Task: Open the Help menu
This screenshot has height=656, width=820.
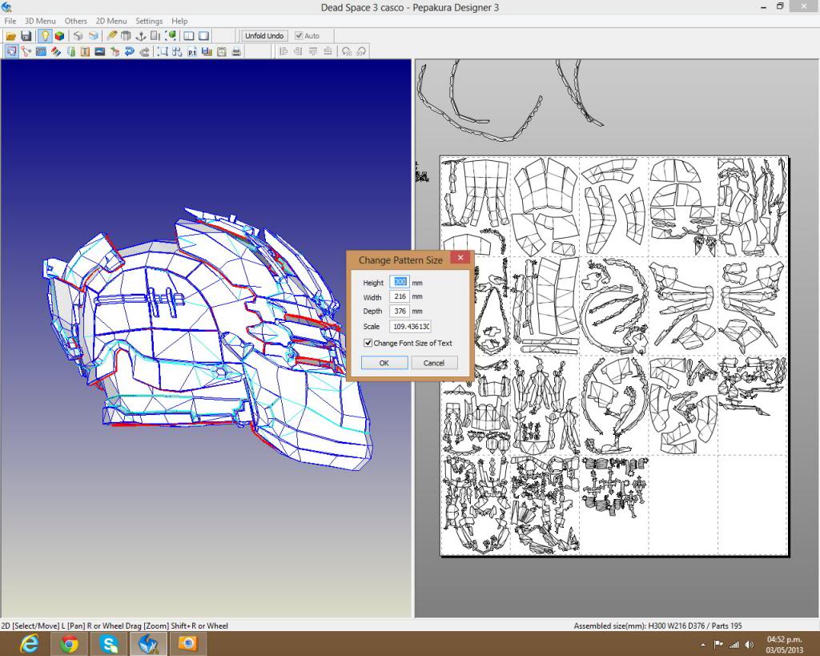Action: tap(179, 21)
